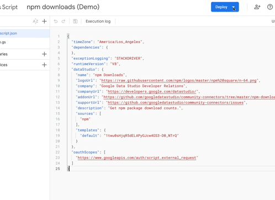Add a library with the plus icon
275x200 pixels.
pyautogui.click(x=44, y=54)
